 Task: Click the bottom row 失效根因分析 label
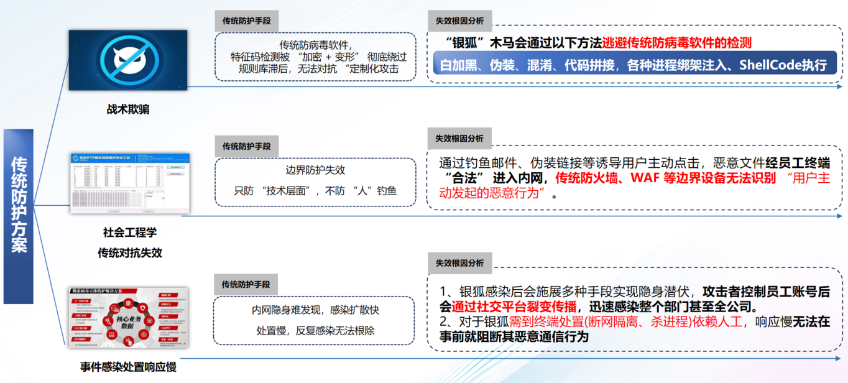(459, 263)
